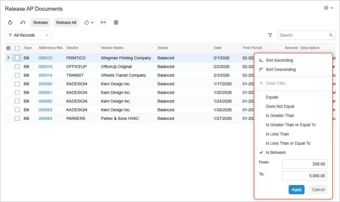The width and height of the screenshot is (340, 202).
Task: Click the Sort Ascending icon
Action: [x=261, y=60]
